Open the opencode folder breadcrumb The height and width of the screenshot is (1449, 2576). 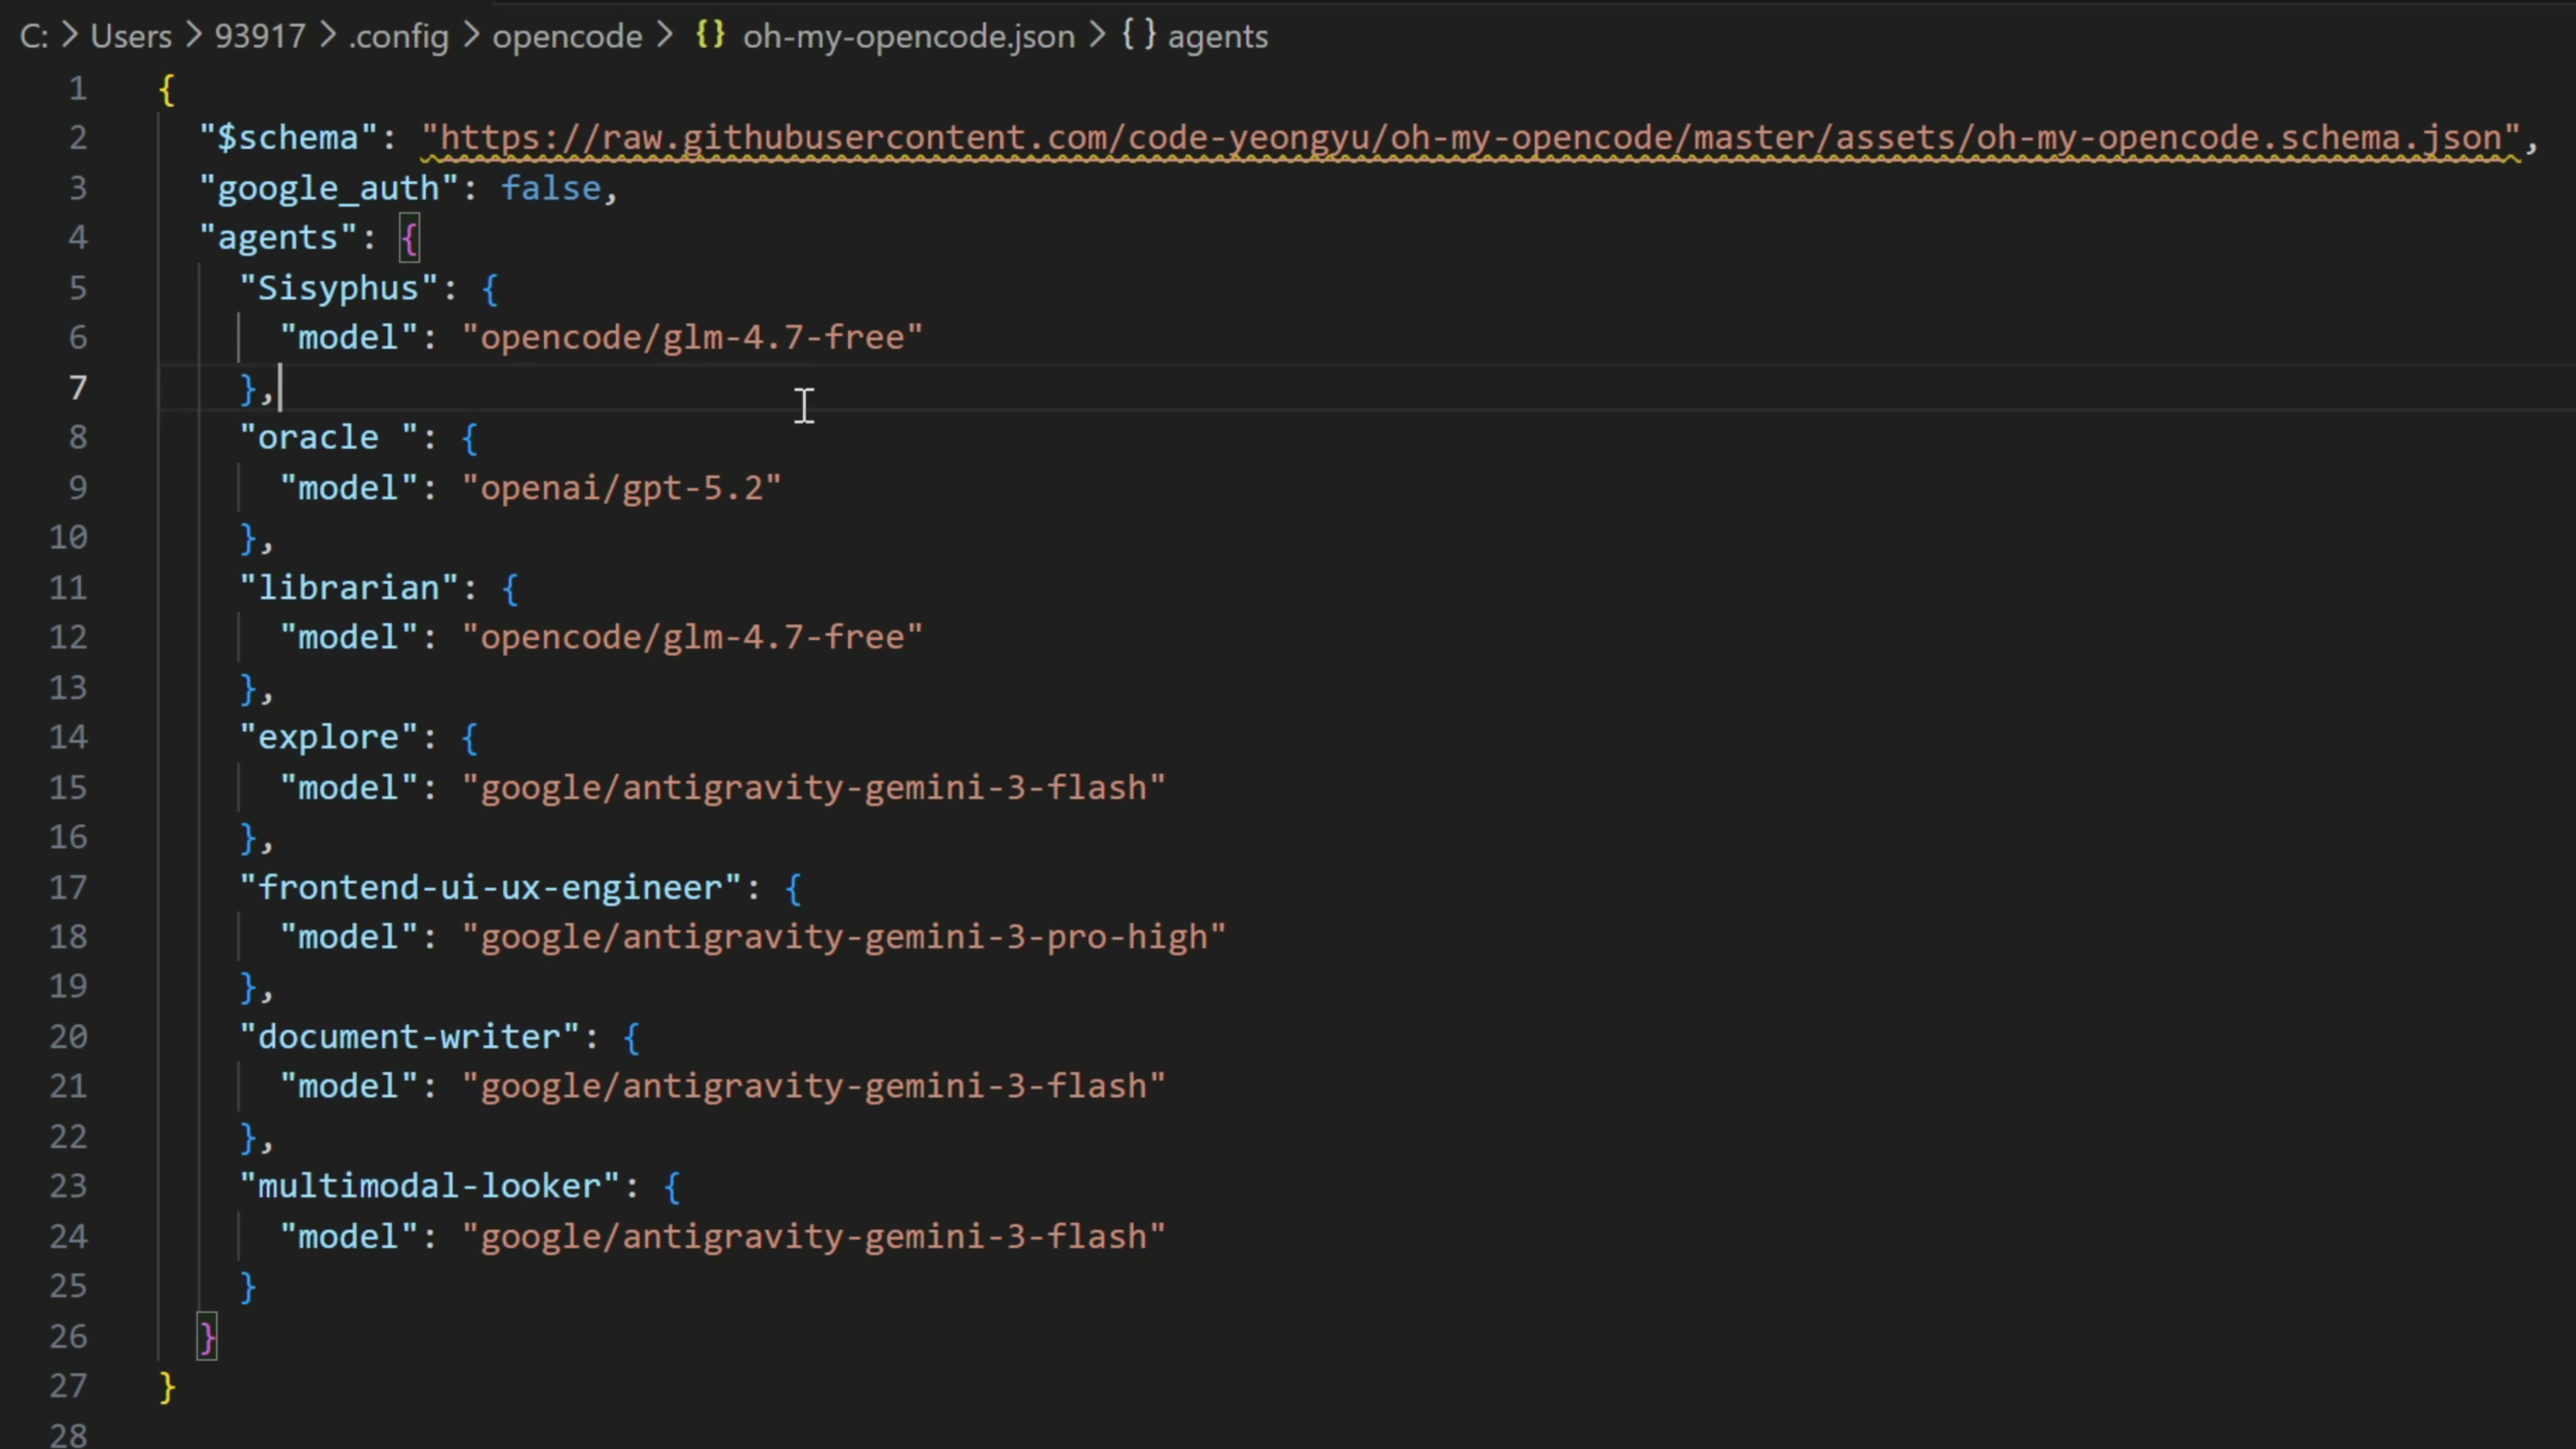[567, 37]
